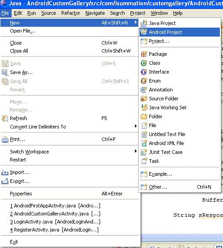Click the Import icon
The image size is (223, 248).
click(x=5, y=173)
